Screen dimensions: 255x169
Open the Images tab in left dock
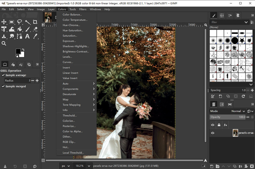coord(29,64)
